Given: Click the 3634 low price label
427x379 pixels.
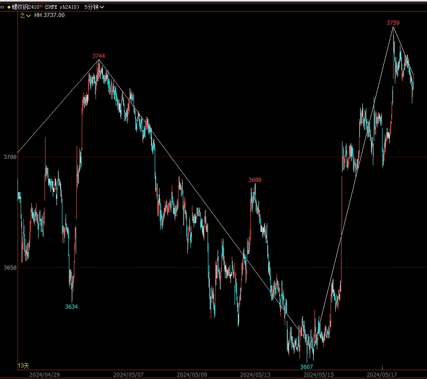Looking at the screenshot, I should pyautogui.click(x=71, y=307).
